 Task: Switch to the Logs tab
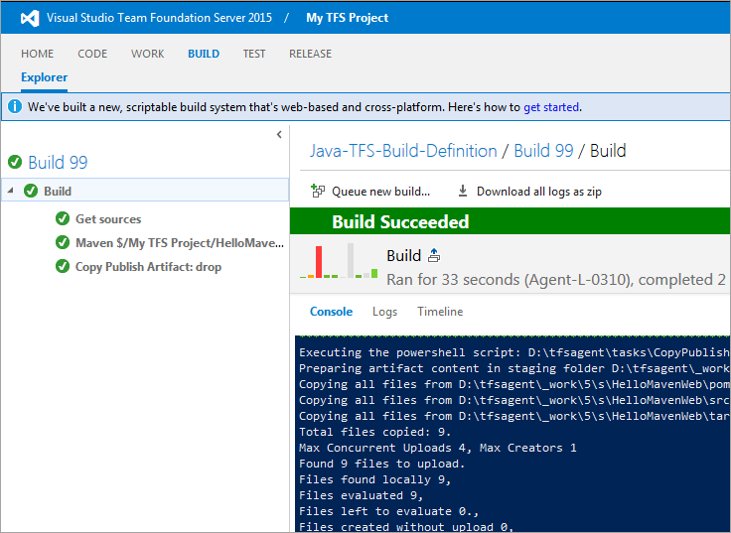[384, 312]
